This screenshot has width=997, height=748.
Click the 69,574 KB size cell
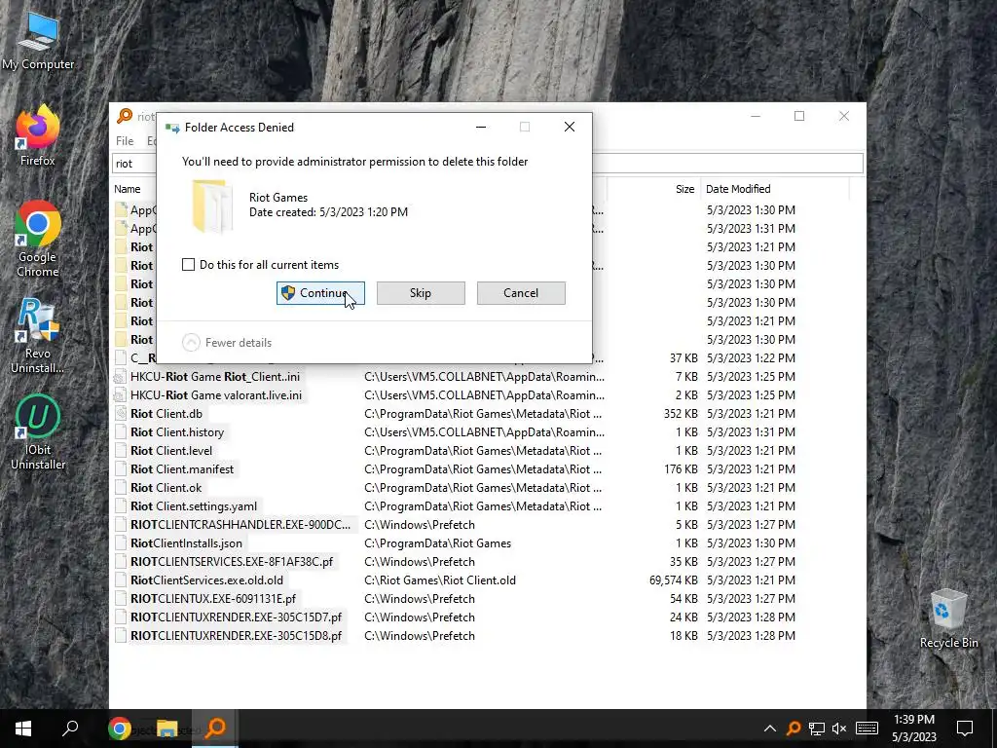(x=674, y=580)
